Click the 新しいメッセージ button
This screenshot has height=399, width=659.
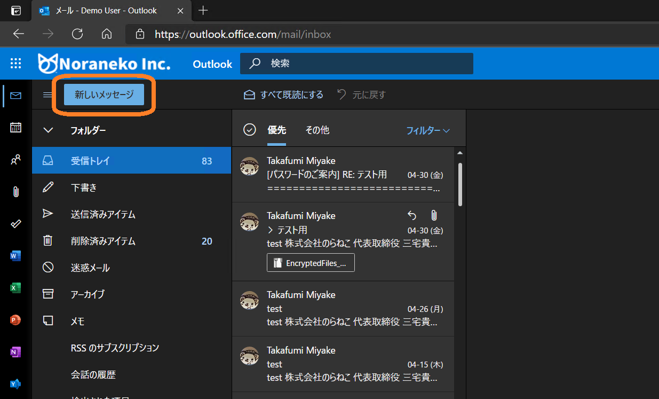pyautogui.click(x=104, y=95)
